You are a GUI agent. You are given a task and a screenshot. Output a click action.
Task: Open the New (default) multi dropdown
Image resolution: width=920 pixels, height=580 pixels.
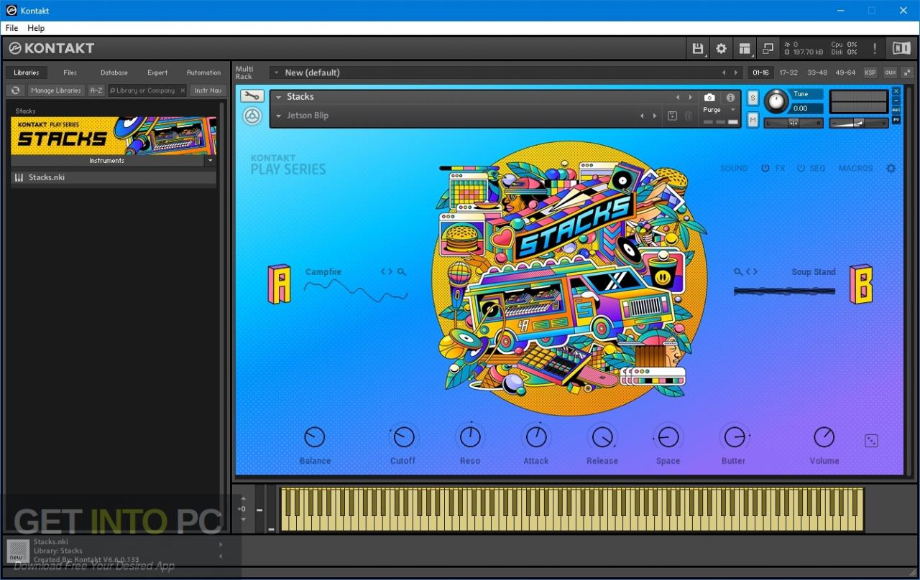pos(276,72)
